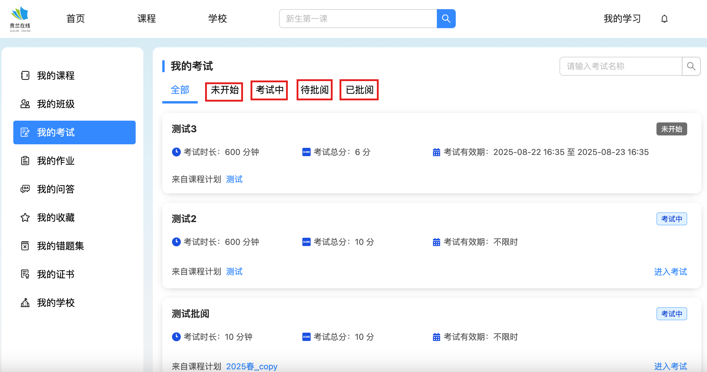The width and height of the screenshot is (707, 372).
Task: Click the exam name search icon
Action: [x=691, y=66]
